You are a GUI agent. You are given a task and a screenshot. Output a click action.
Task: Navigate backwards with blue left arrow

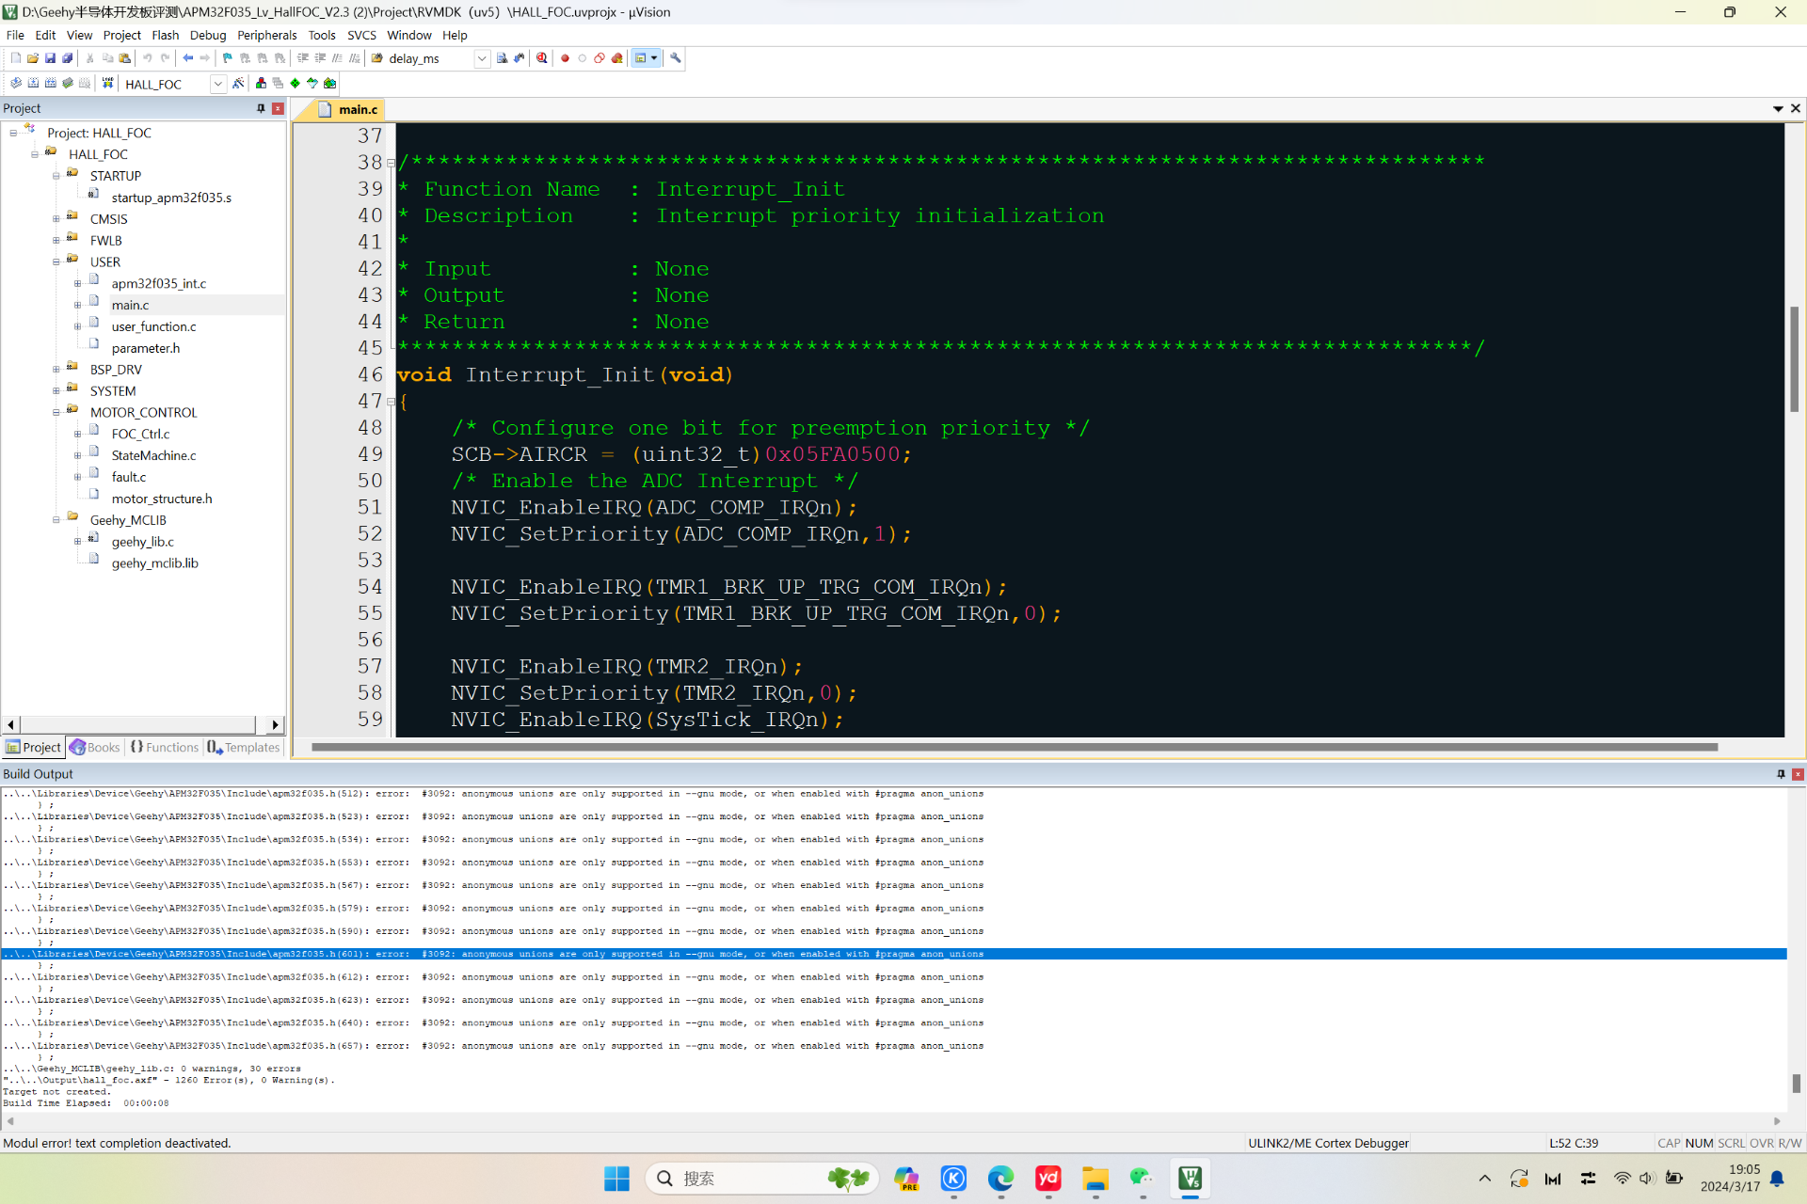(187, 58)
